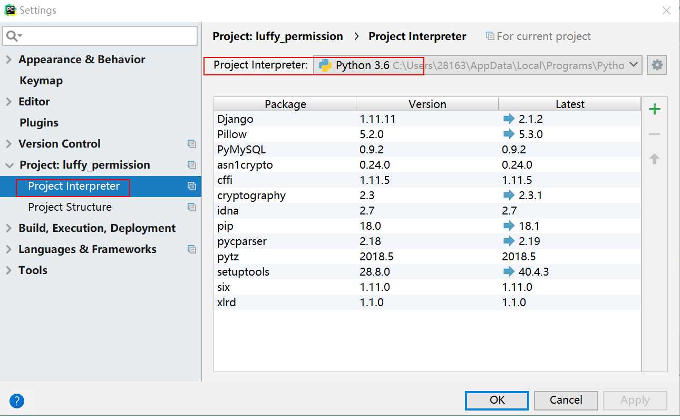Select the cryptography package row
The image size is (680, 420).
click(x=428, y=196)
